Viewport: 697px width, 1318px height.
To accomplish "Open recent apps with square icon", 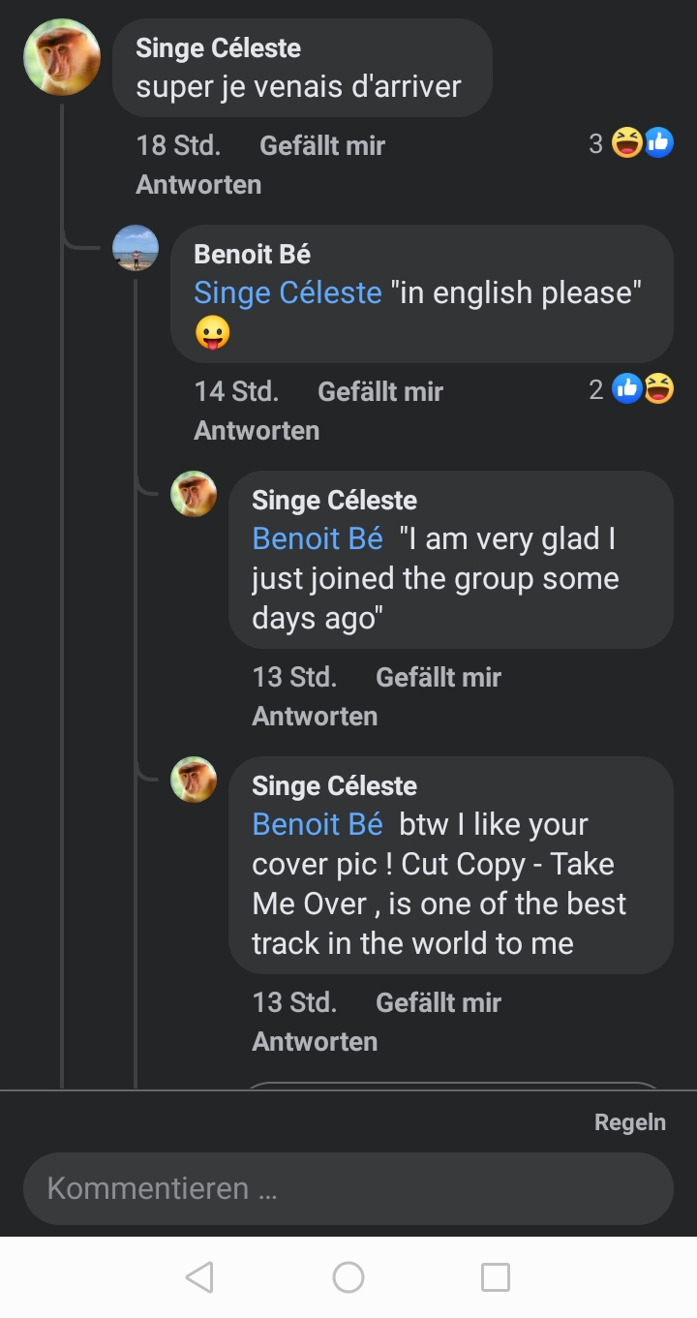I will (495, 1277).
